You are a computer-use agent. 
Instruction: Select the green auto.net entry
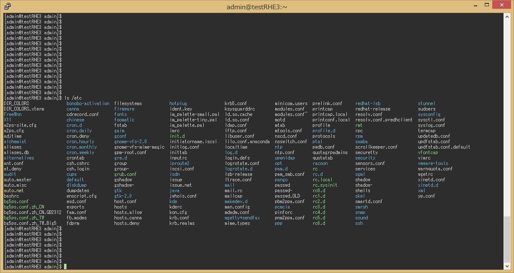(14, 191)
